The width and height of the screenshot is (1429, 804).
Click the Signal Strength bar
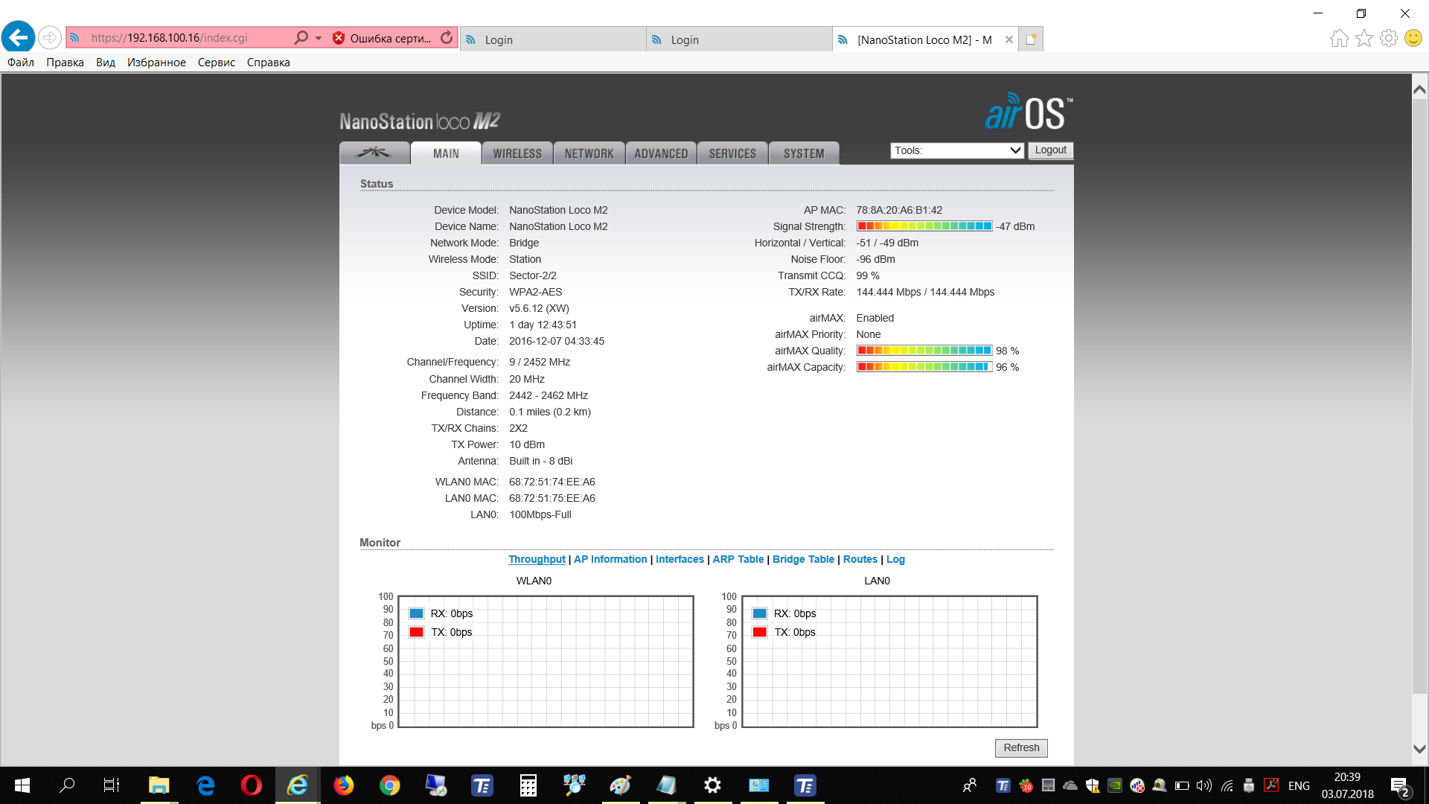(924, 226)
